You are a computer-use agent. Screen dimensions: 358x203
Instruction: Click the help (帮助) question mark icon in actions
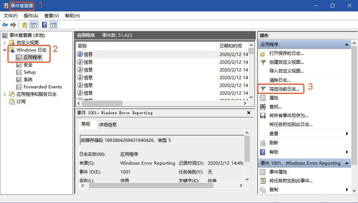[263, 152]
